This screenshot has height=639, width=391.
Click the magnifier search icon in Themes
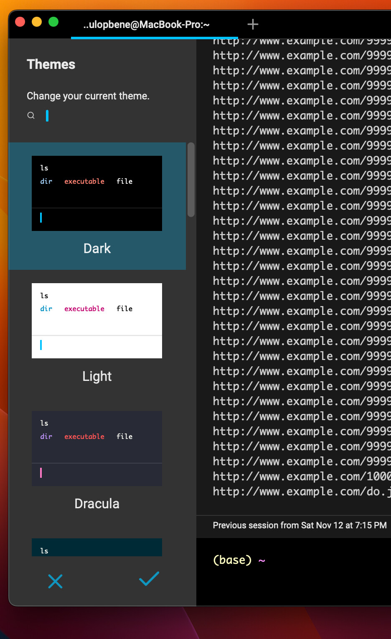point(31,115)
